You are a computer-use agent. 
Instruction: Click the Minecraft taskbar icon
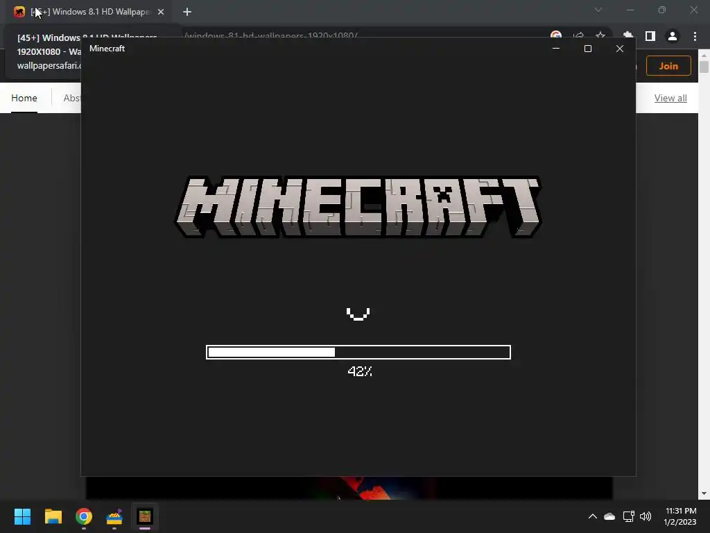(x=145, y=516)
